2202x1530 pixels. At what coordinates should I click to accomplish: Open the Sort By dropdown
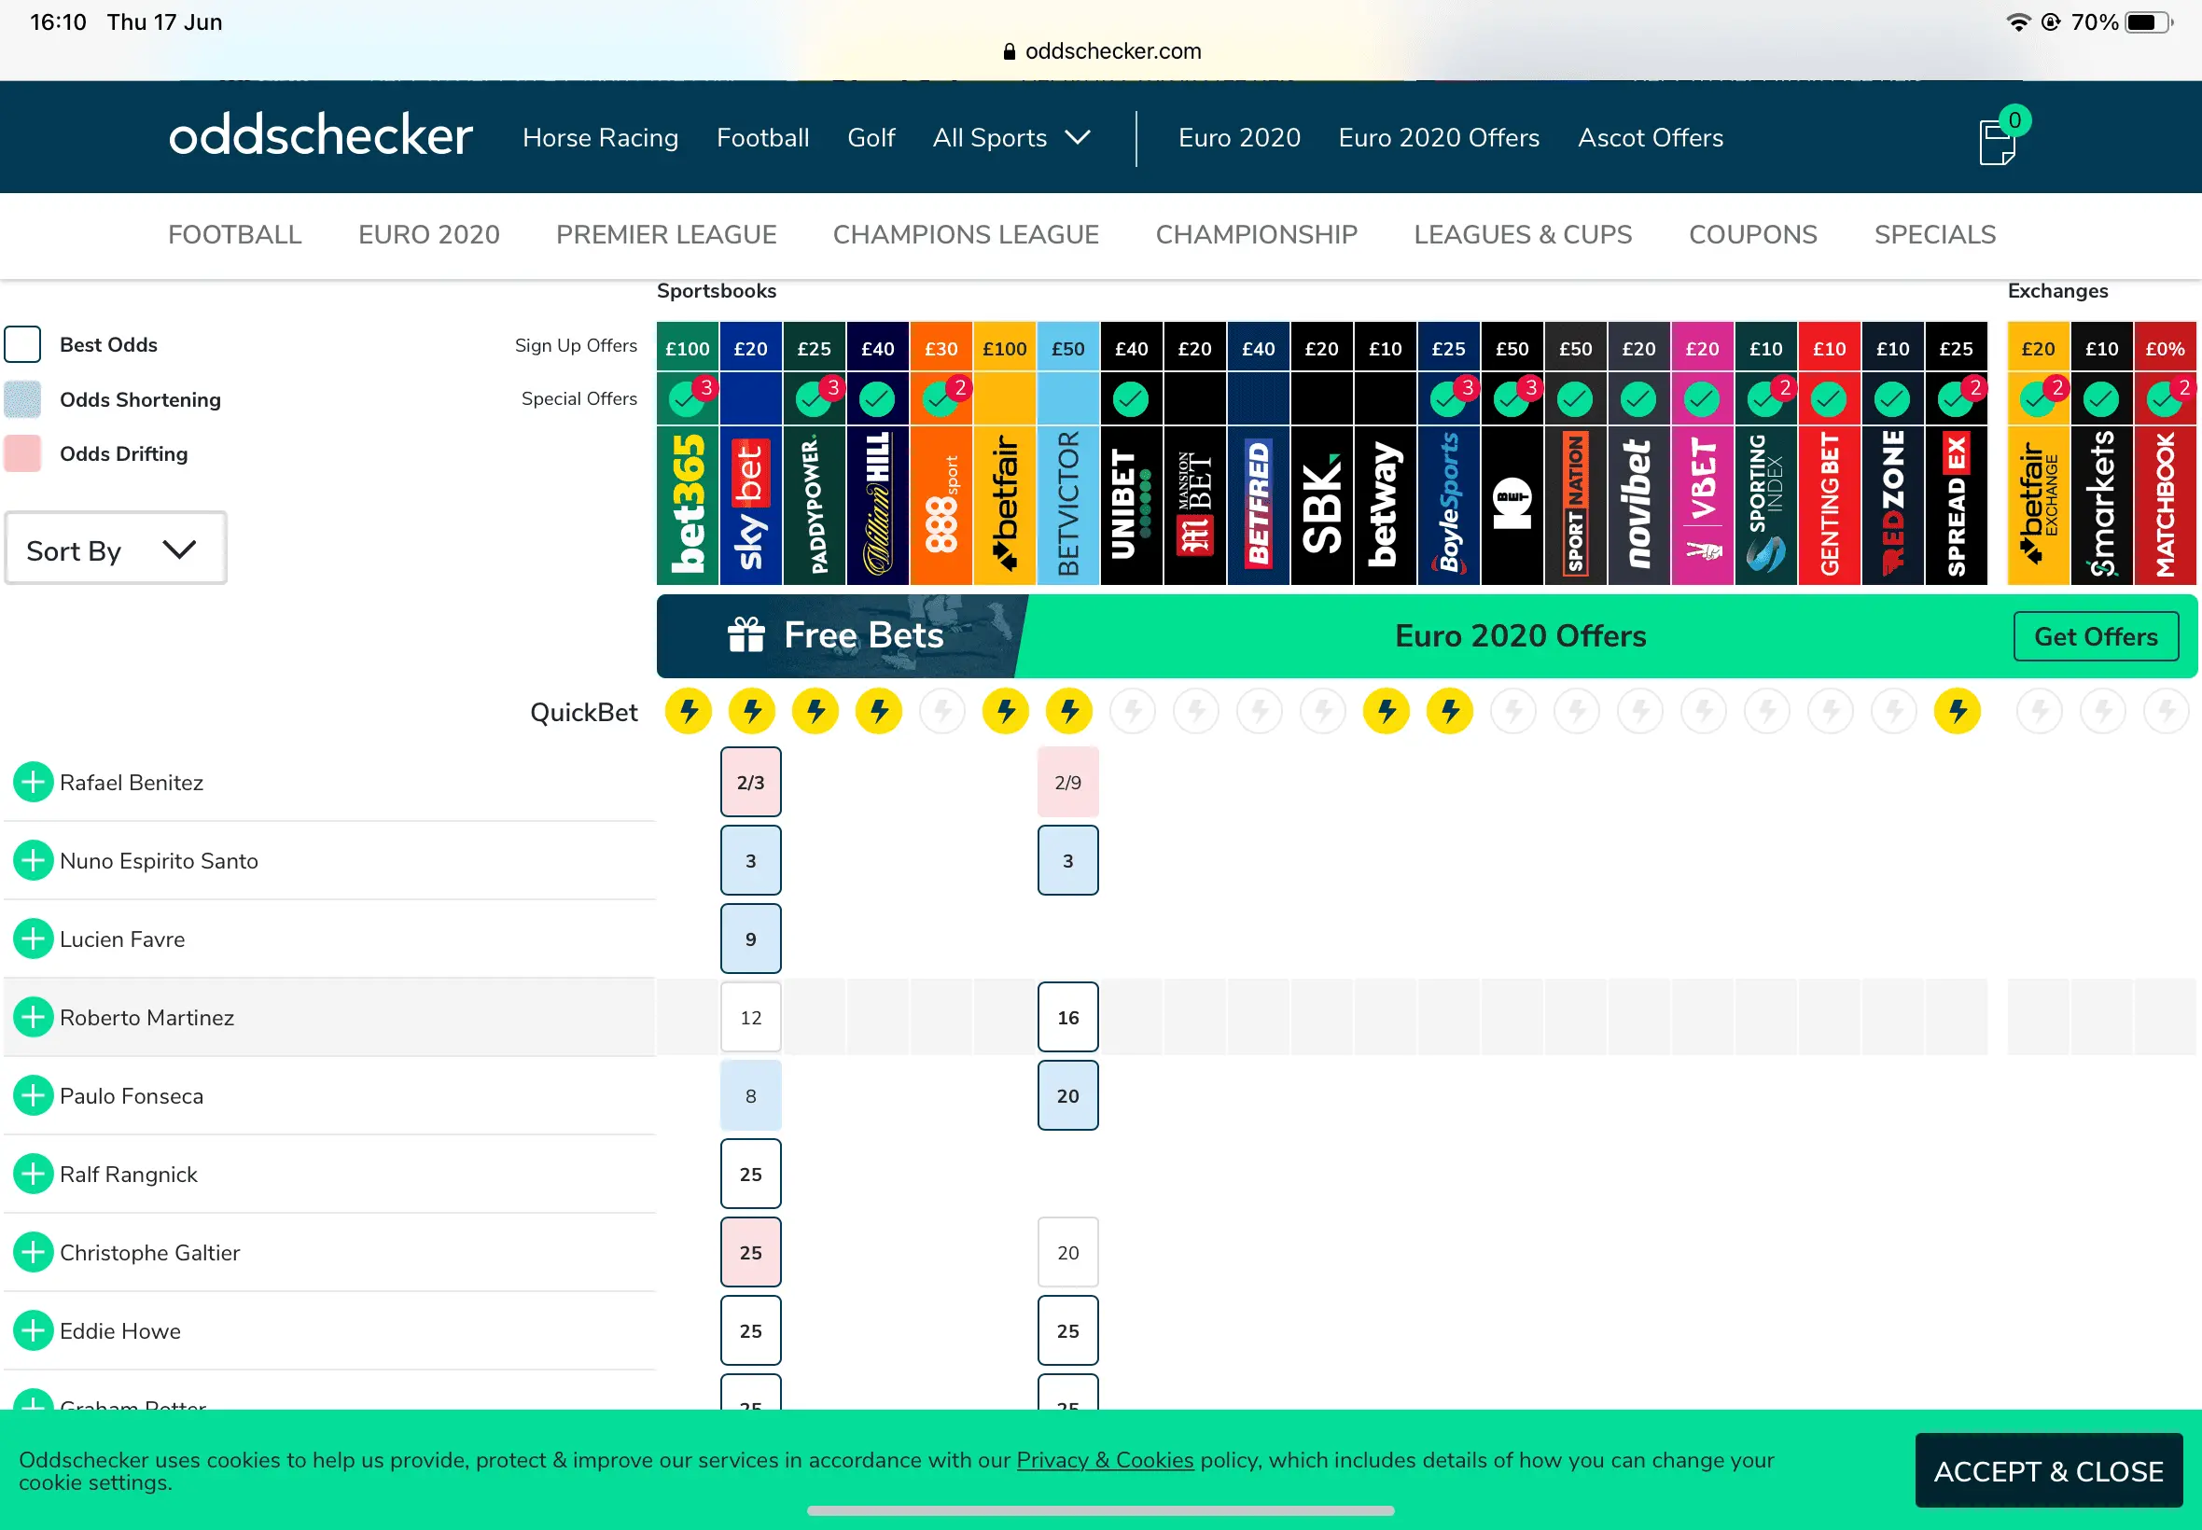pos(115,549)
